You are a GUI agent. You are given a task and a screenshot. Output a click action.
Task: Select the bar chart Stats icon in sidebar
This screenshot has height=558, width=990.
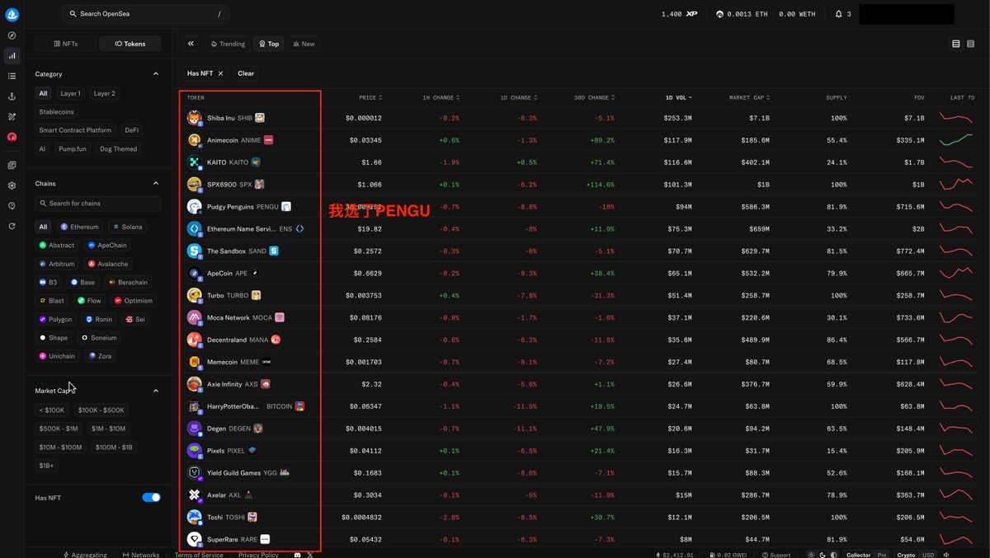[x=12, y=56]
